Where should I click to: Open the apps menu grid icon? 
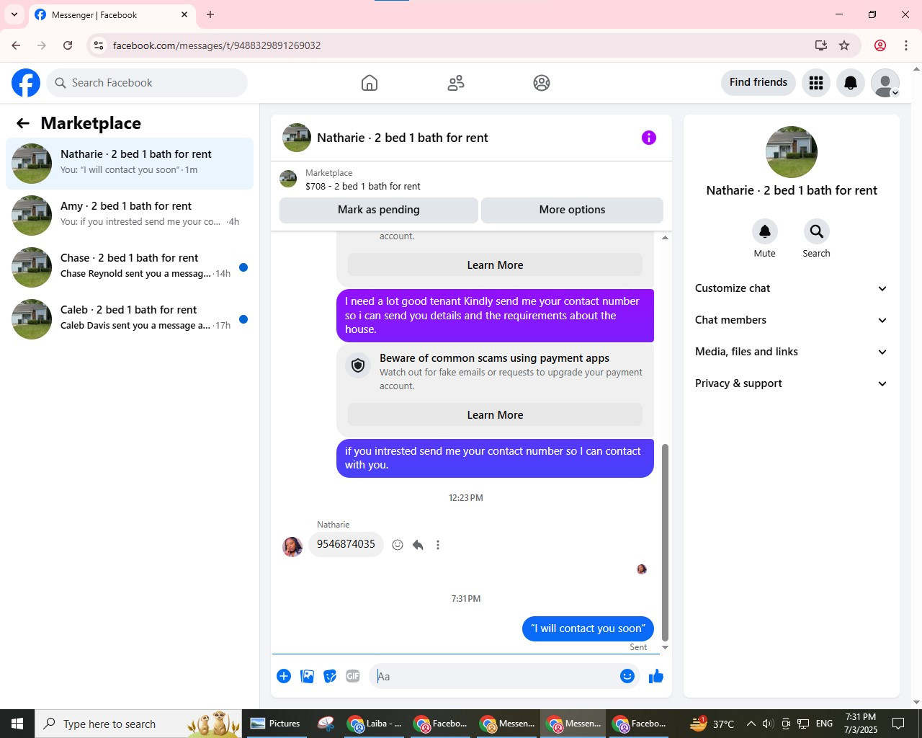click(x=816, y=83)
